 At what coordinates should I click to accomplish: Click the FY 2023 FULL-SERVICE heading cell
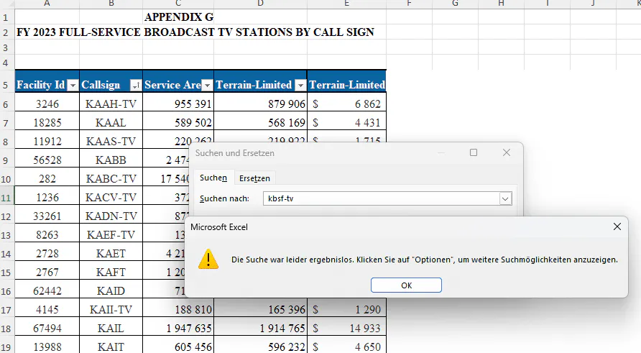tap(195, 32)
